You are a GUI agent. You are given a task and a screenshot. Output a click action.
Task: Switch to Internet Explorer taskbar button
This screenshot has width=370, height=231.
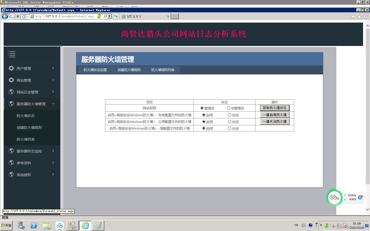tap(85, 226)
